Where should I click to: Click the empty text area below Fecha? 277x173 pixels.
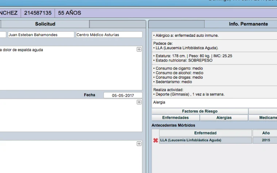tap(71, 115)
